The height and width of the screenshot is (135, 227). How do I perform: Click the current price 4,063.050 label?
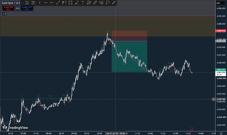pos(221,73)
